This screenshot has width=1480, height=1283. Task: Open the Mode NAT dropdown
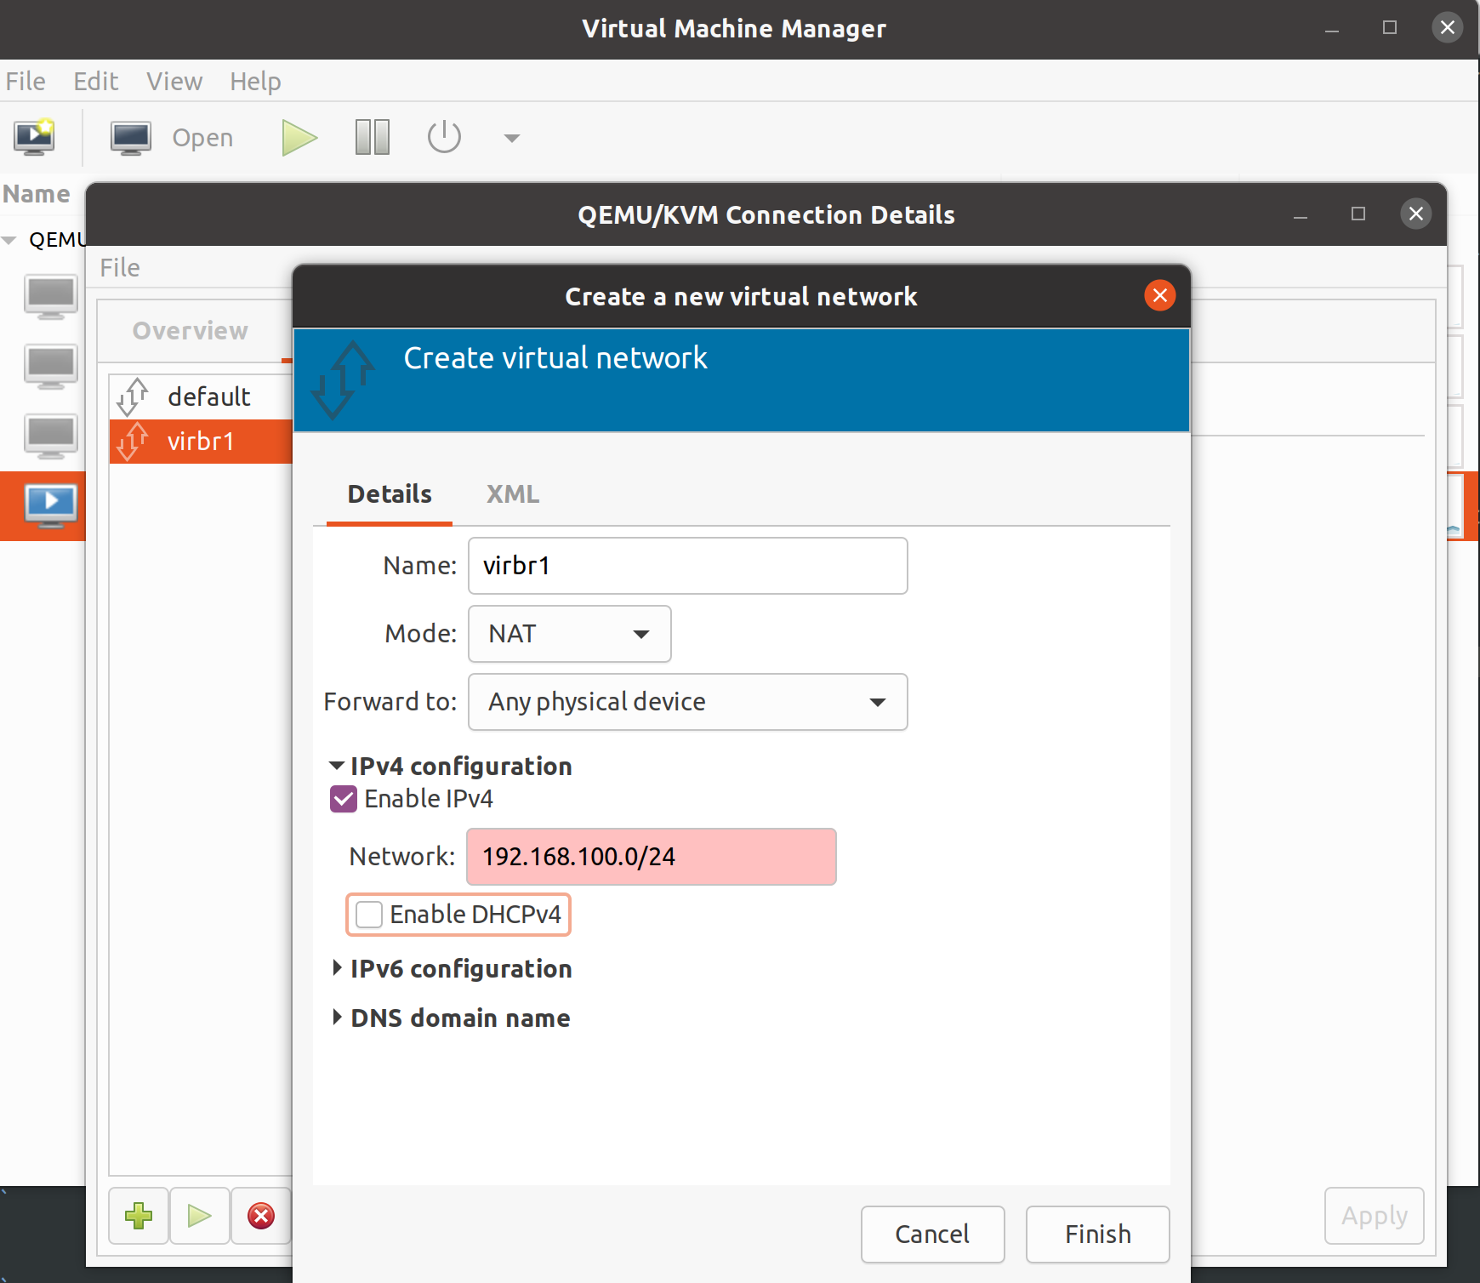click(570, 634)
